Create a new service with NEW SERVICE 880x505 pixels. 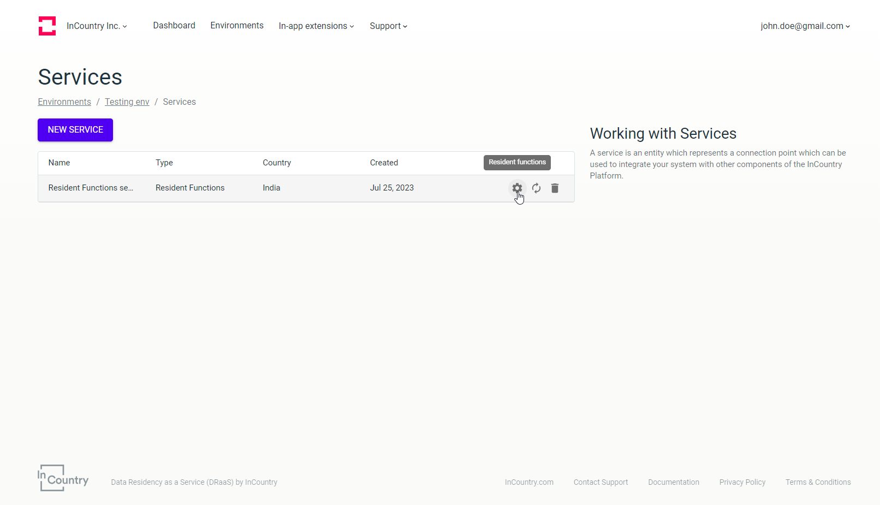75,130
